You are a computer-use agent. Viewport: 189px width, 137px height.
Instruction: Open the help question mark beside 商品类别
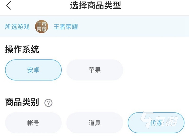pos(48,103)
